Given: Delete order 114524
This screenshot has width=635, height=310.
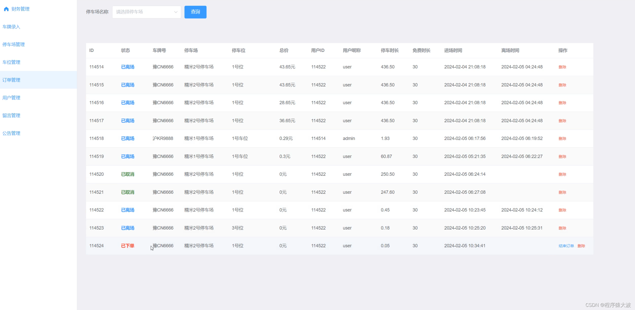Looking at the screenshot, I should click(581, 246).
